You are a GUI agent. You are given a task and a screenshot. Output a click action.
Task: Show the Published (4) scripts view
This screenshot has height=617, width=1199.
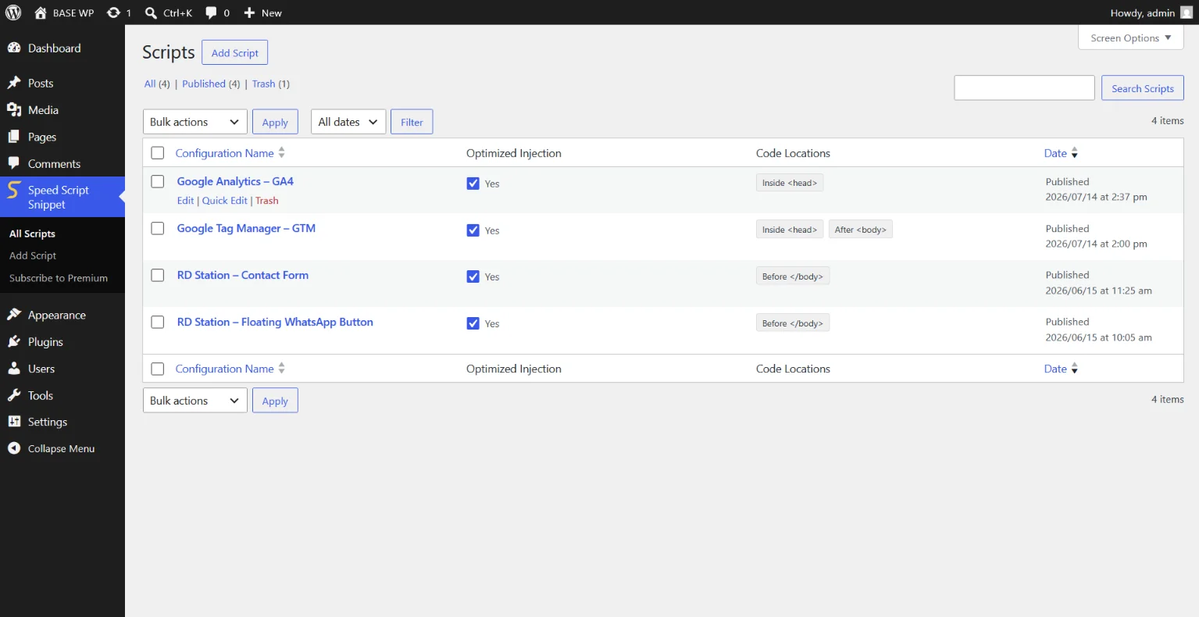coord(211,84)
